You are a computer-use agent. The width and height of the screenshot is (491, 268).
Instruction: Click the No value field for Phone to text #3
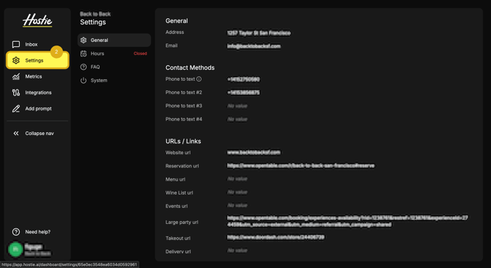pos(237,106)
